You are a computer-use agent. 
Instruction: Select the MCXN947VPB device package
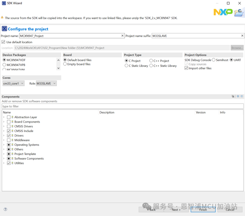click(4, 65)
